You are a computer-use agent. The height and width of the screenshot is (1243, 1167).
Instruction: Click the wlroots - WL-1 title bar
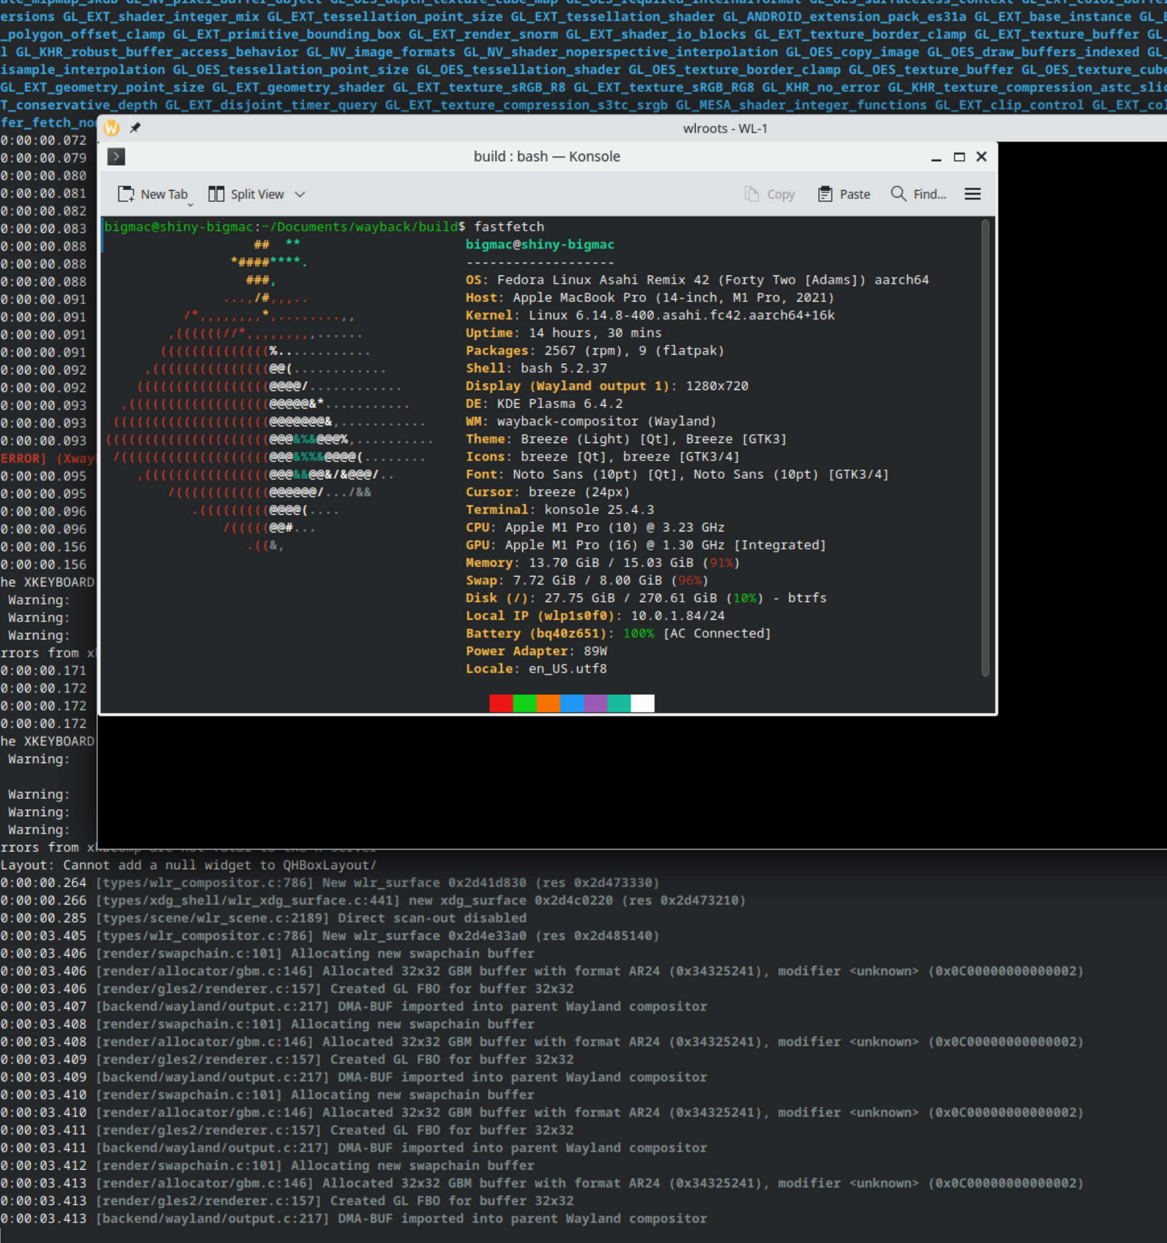(724, 128)
